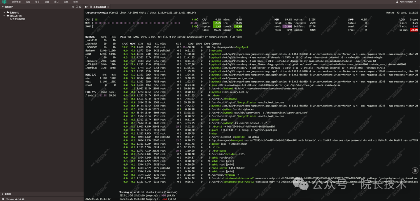
Task: Click the Command column header
Action: [x=216, y=44]
